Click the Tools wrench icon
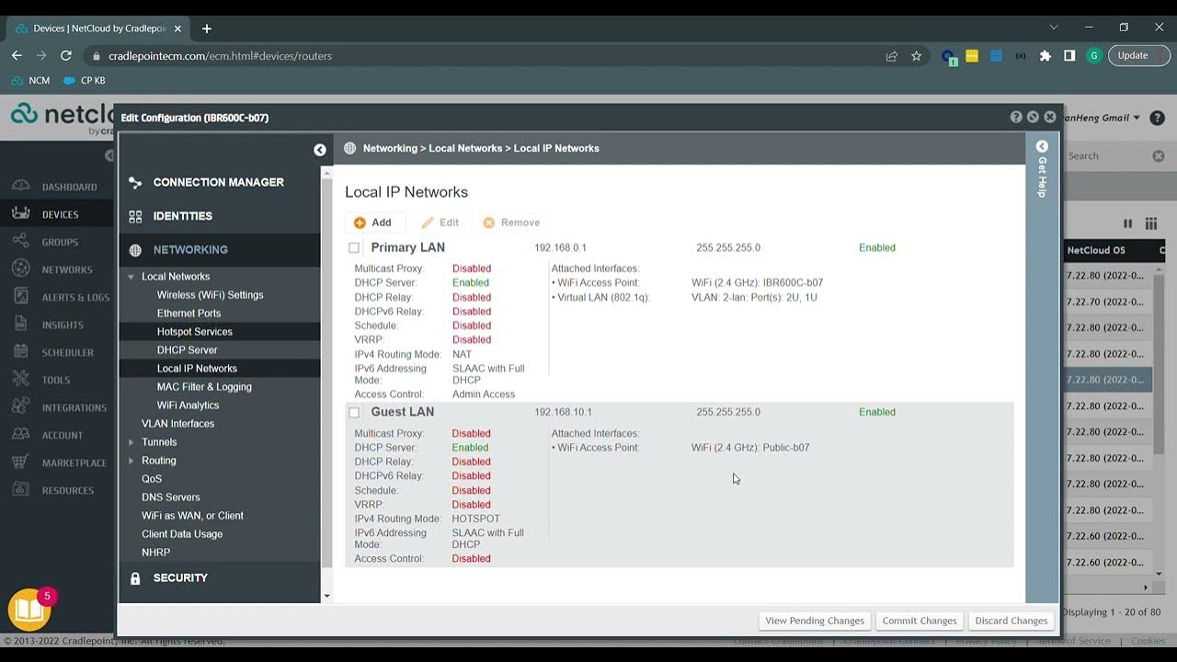 click(x=20, y=380)
